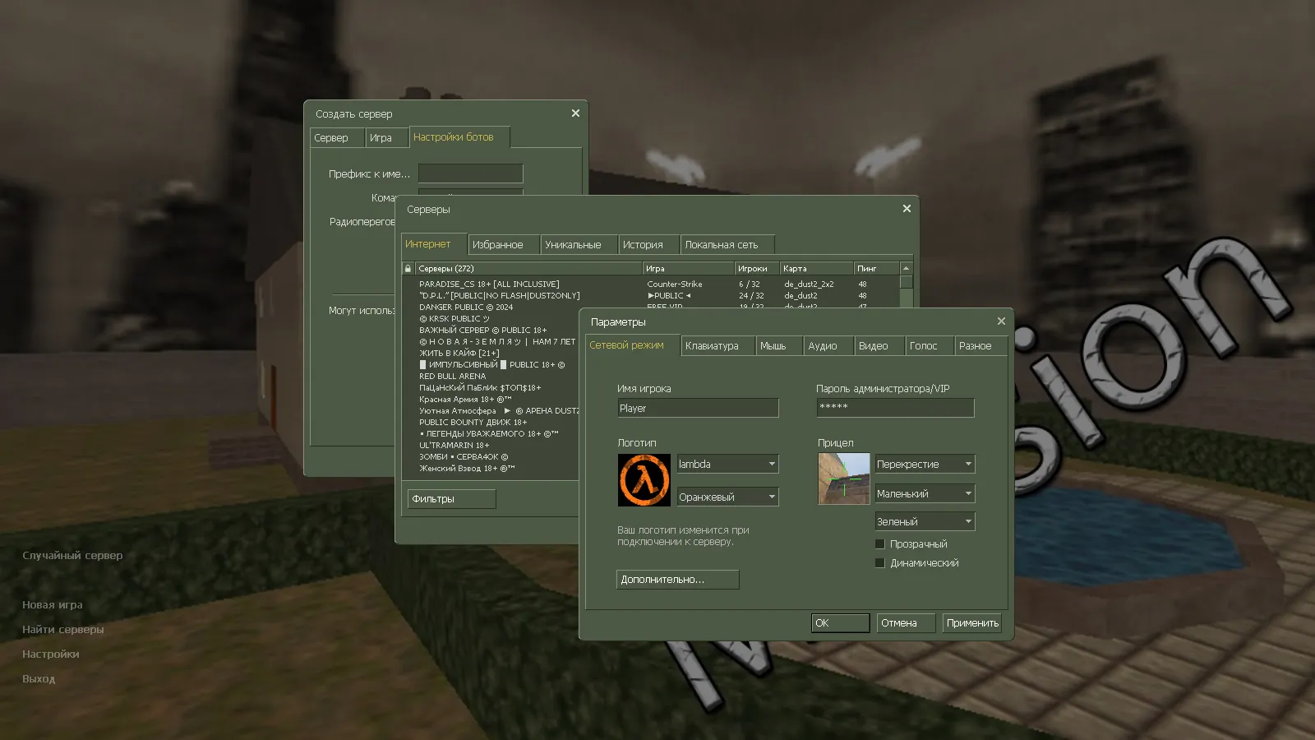Viewport: 1315px width, 740px height.
Task: Close the Параметры dialog
Action: click(1001, 321)
